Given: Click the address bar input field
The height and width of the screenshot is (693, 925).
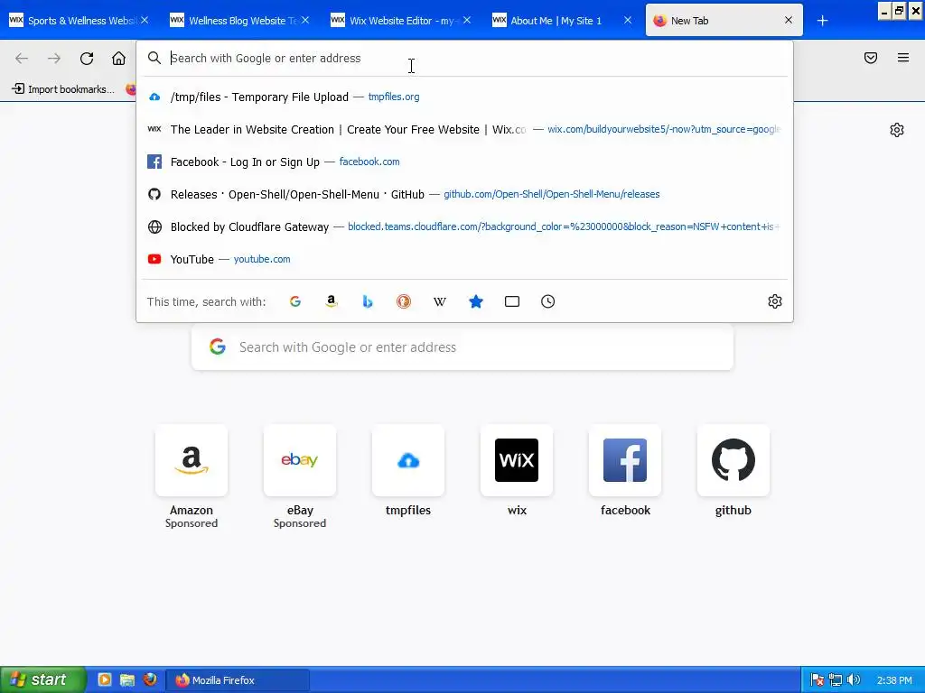Looking at the screenshot, I should click(x=465, y=58).
